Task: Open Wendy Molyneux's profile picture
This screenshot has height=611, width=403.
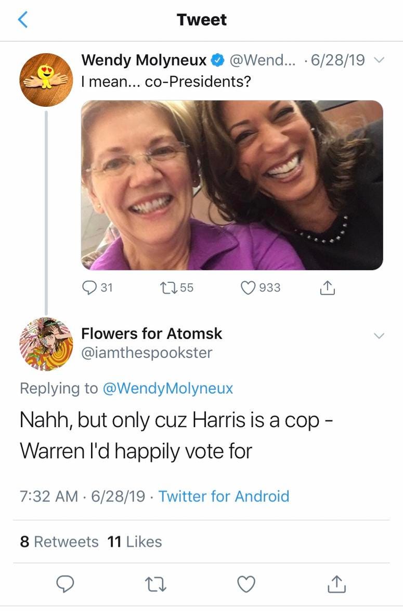Action: 46,80
